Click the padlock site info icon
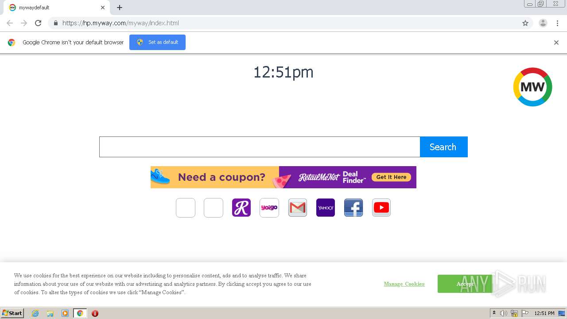The image size is (567, 319). (55, 23)
